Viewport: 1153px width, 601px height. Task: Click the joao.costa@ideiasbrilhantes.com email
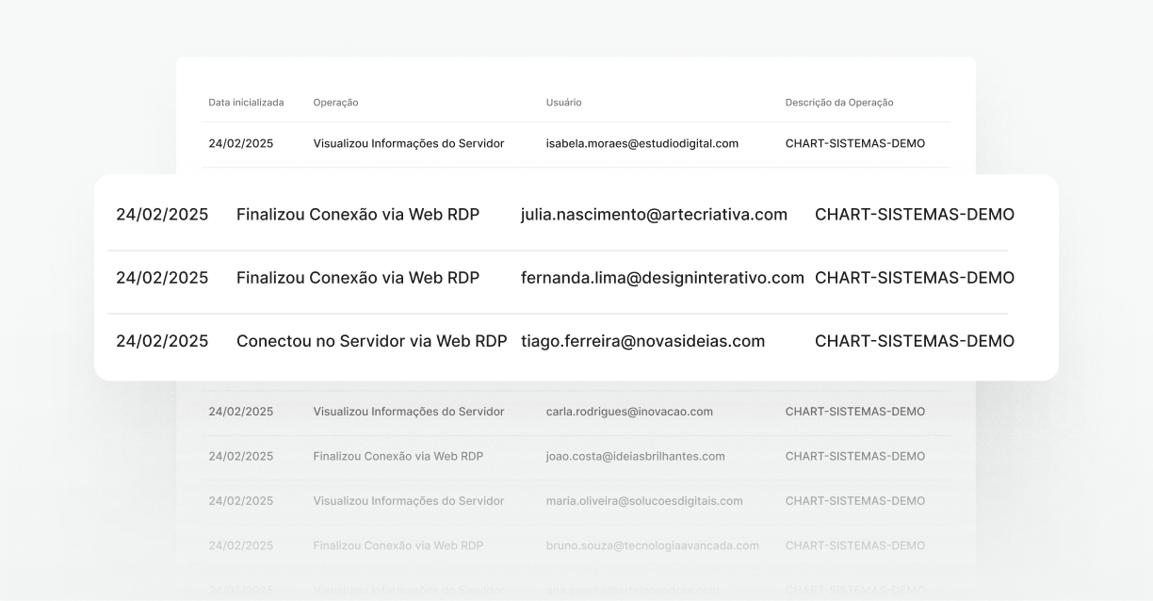pos(635,457)
